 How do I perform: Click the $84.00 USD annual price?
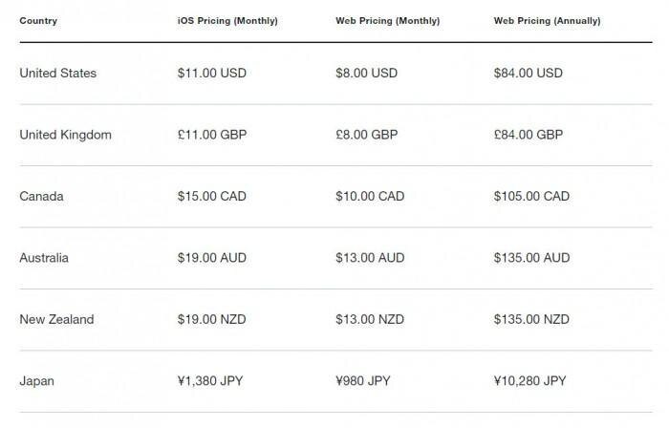point(529,74)
